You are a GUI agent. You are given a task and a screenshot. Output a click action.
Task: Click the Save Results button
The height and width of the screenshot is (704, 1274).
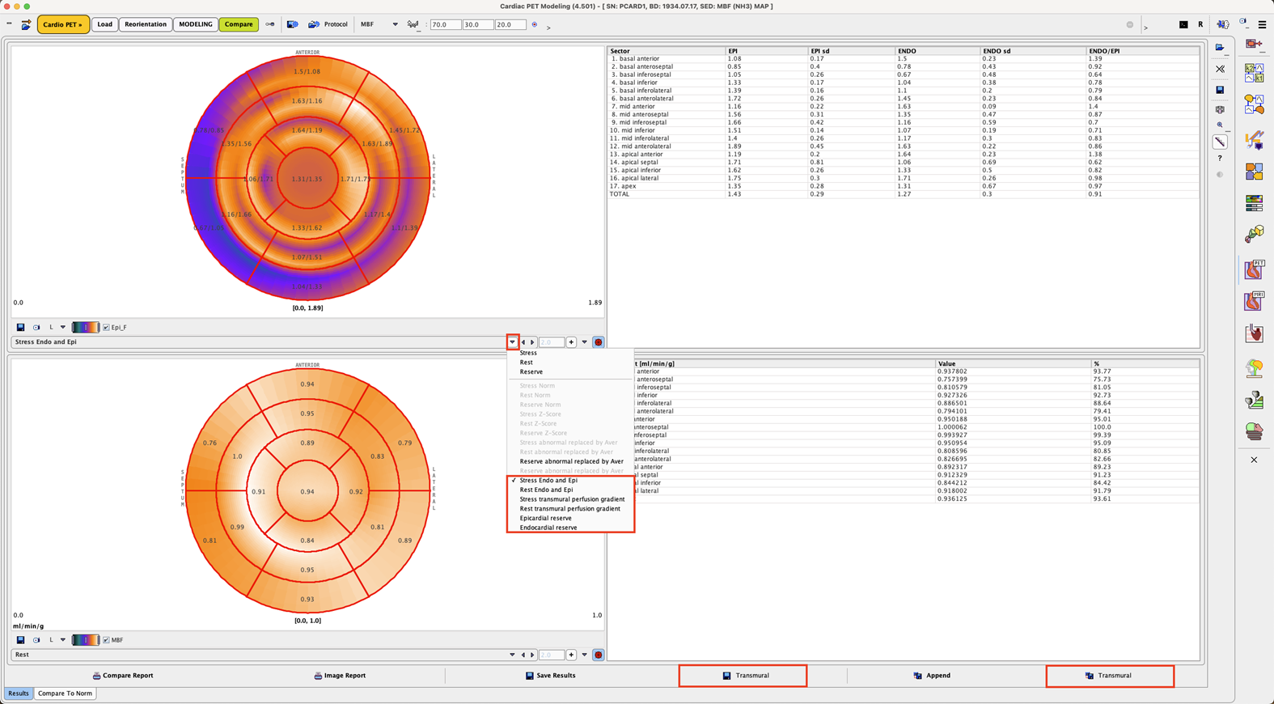pos(550,676)
